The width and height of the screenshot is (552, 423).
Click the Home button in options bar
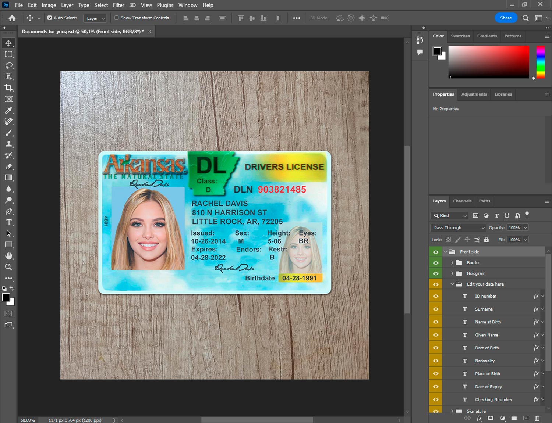[12, 18]
